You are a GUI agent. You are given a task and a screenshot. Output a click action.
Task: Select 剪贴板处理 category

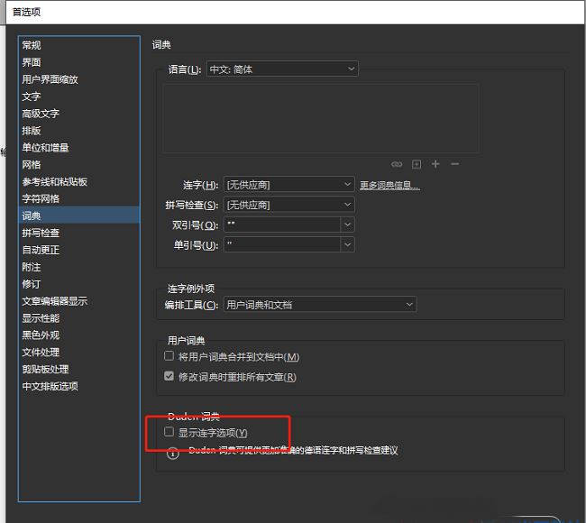(x=79, y=370)
